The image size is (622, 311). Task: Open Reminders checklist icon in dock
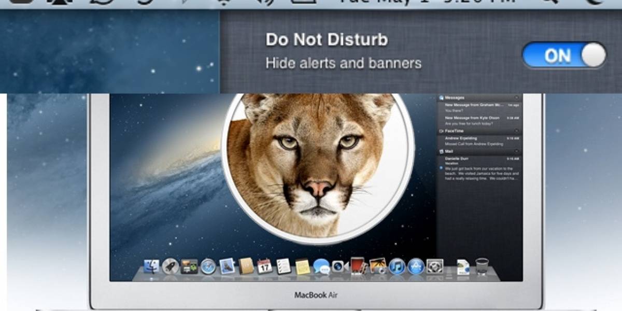click(284, 266)
